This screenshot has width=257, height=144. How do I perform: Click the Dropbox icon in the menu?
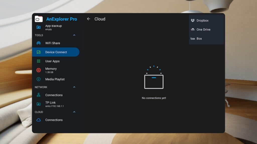[192, 20]
